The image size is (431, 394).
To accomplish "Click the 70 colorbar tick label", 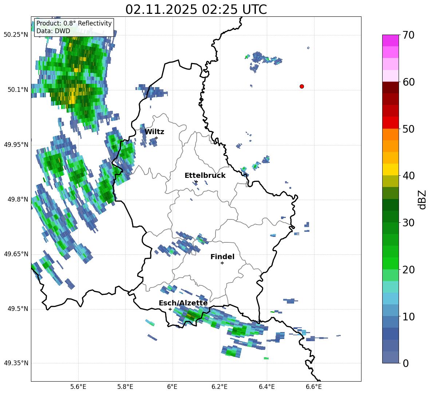I will [x=408, y=35].
